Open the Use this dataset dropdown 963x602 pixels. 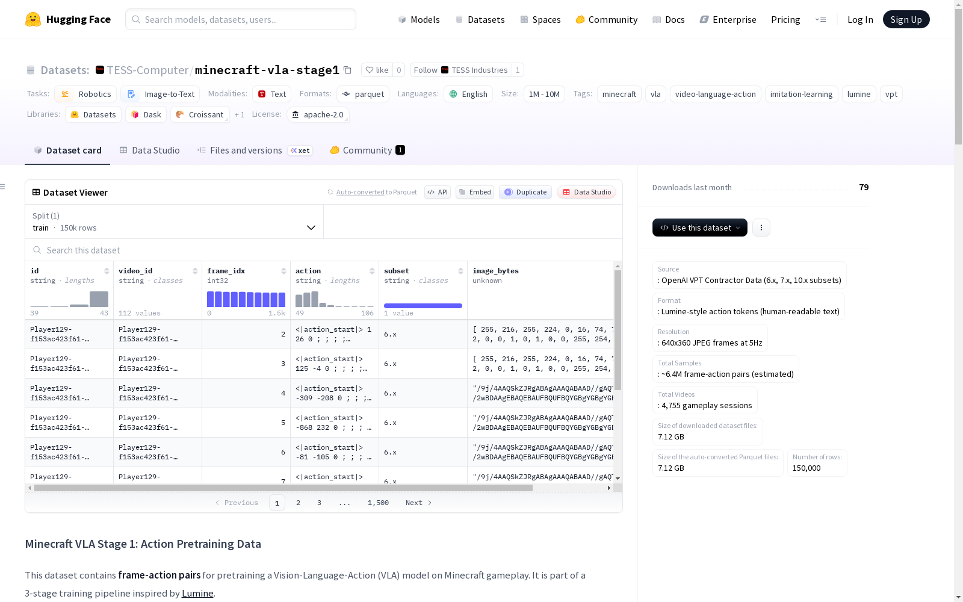(x=700, y=228)
